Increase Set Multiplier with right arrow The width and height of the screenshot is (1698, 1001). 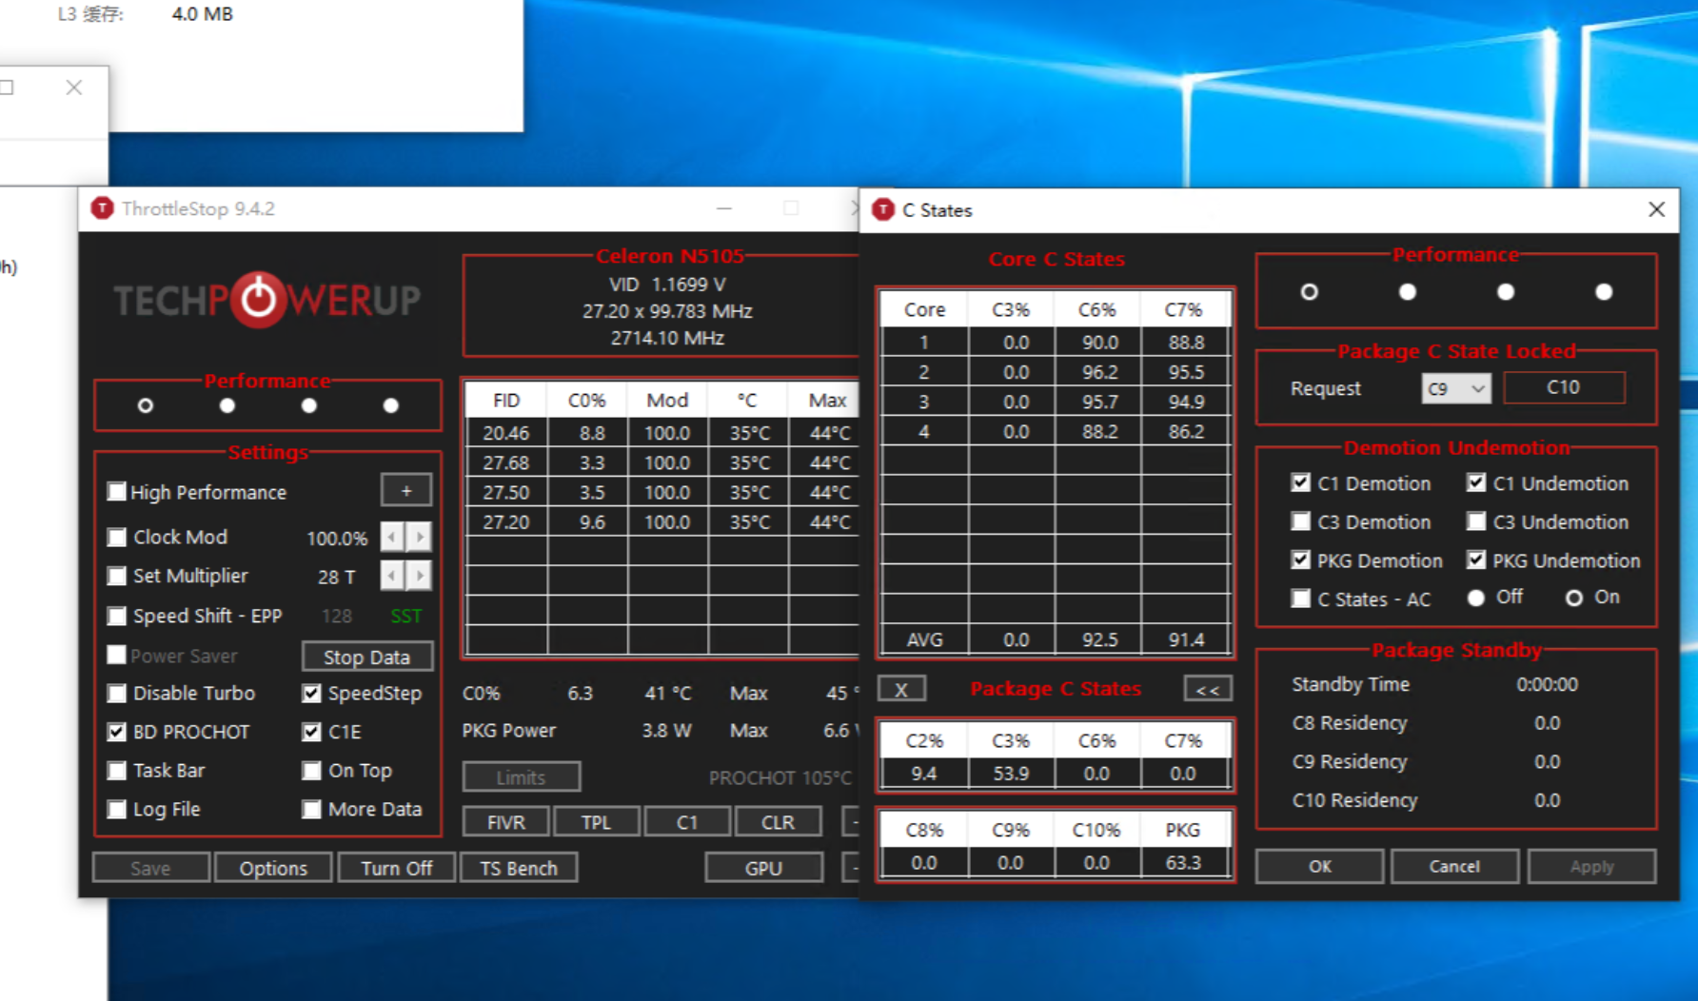419,576
